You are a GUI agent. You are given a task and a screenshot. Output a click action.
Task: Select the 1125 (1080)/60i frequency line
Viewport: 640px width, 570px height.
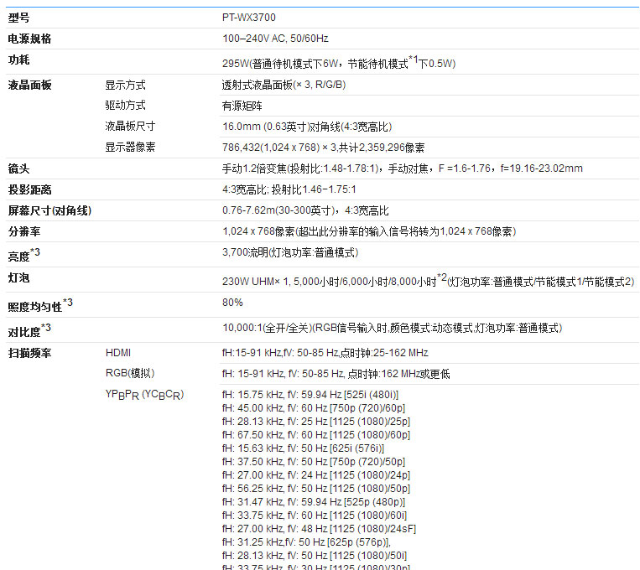pos(315,516)
